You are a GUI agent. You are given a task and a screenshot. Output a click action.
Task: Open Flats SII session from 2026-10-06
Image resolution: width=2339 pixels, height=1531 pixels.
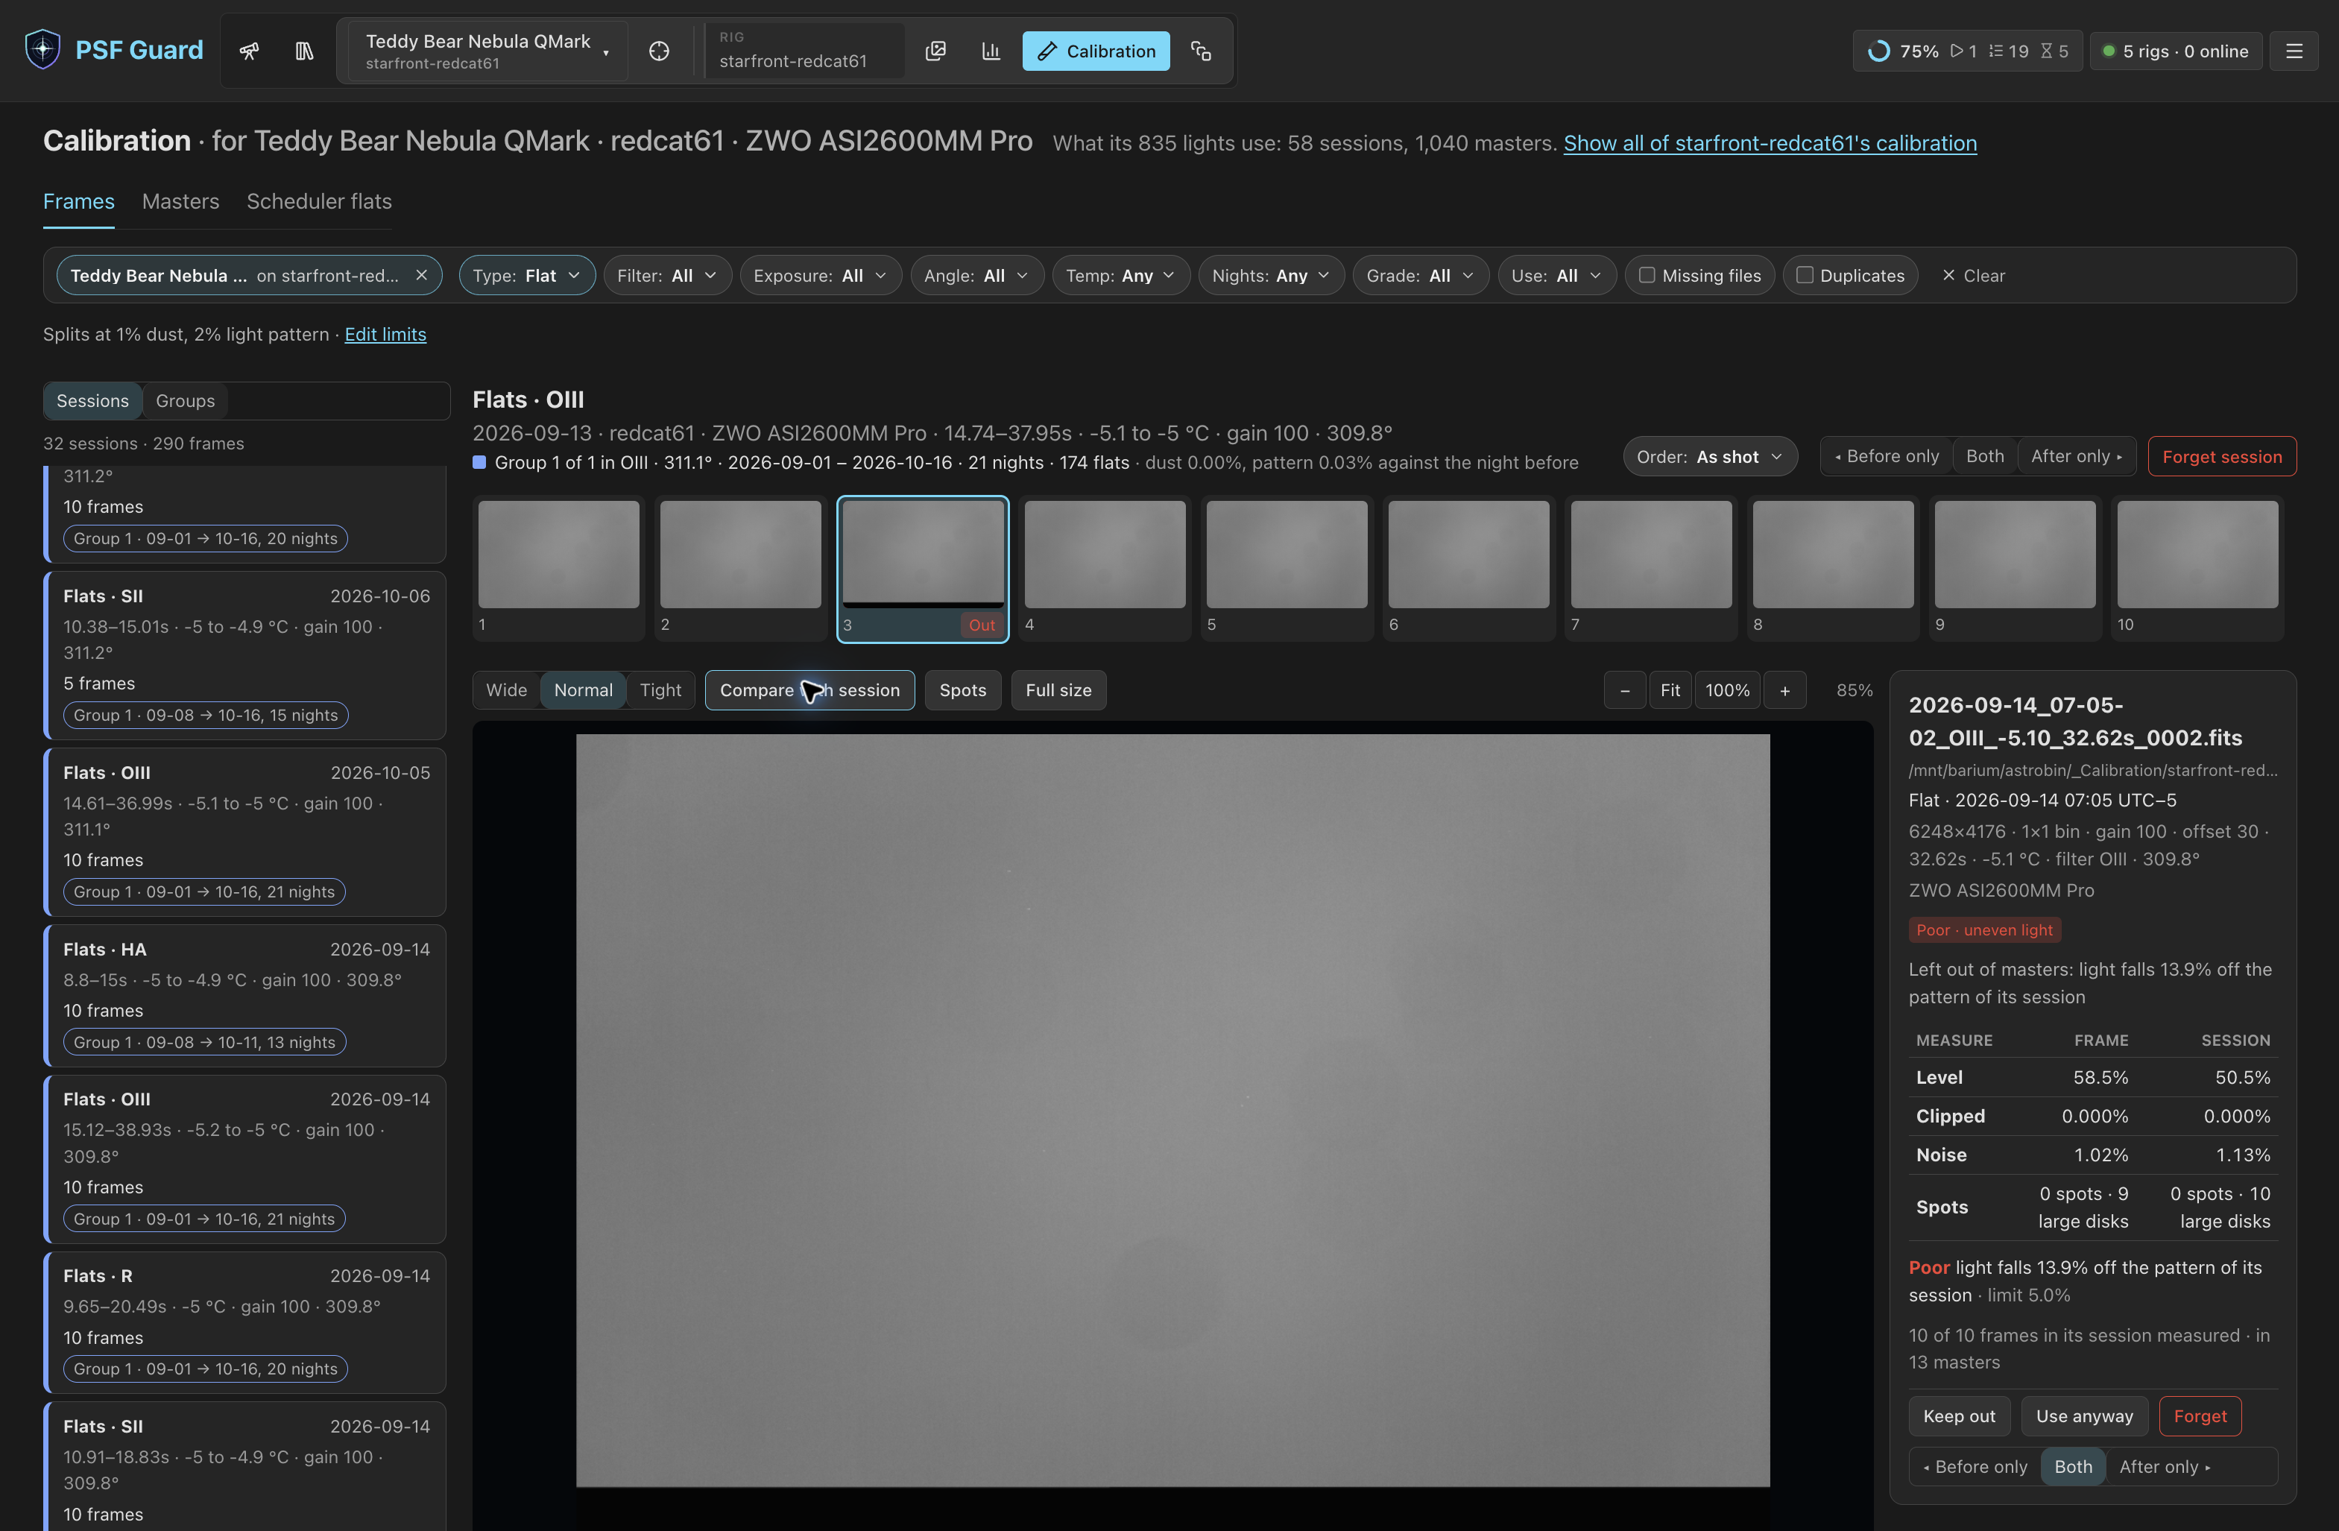click(x=246, y=655)
